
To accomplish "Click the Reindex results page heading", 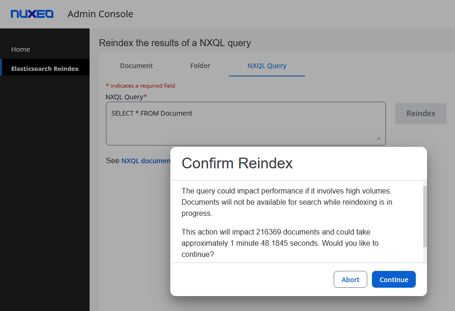I will pos(175,43).
